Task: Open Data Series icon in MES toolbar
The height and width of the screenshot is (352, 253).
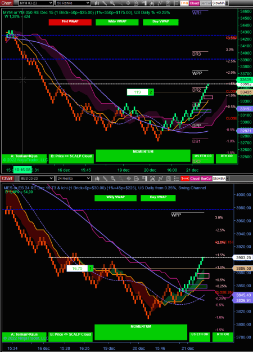Action: pos(137,179)
